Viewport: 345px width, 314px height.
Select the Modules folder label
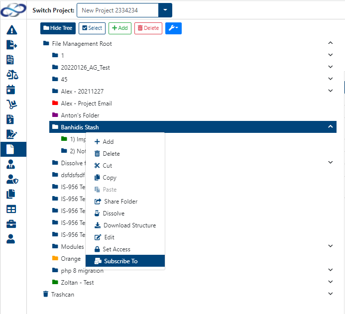coord(72,247)
